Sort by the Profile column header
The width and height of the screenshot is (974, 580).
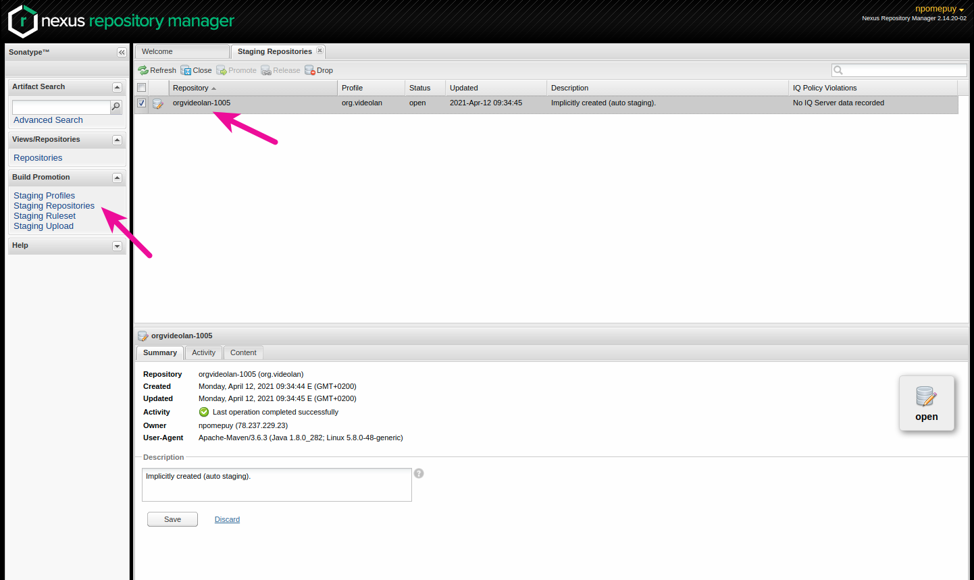click(x=371, y=88)
